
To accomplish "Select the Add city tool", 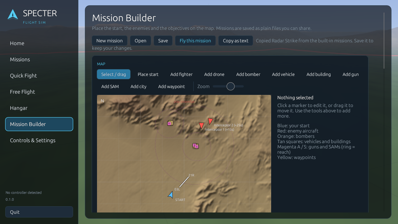I will [x=138, y=86].
